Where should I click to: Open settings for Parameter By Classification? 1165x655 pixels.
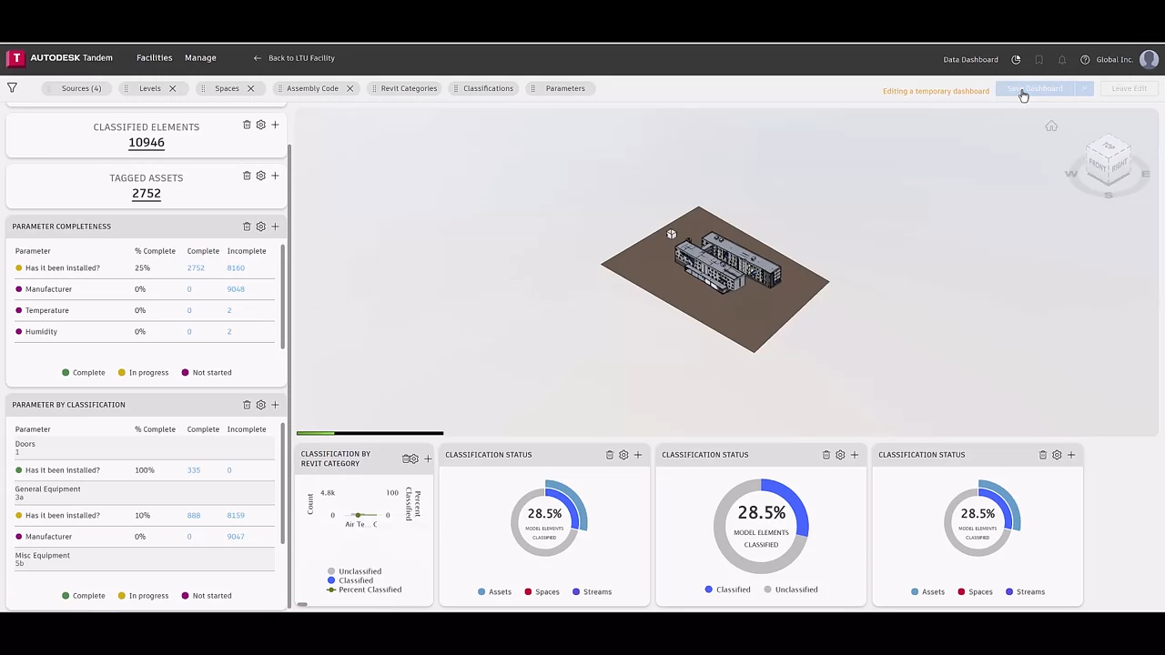[260, 405]
